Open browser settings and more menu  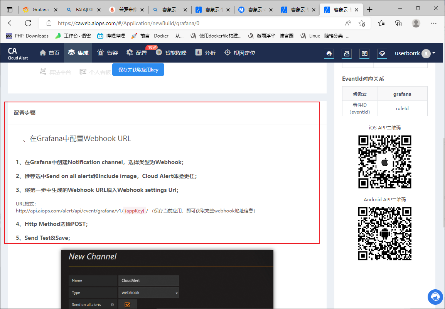(x=434, y=23)
